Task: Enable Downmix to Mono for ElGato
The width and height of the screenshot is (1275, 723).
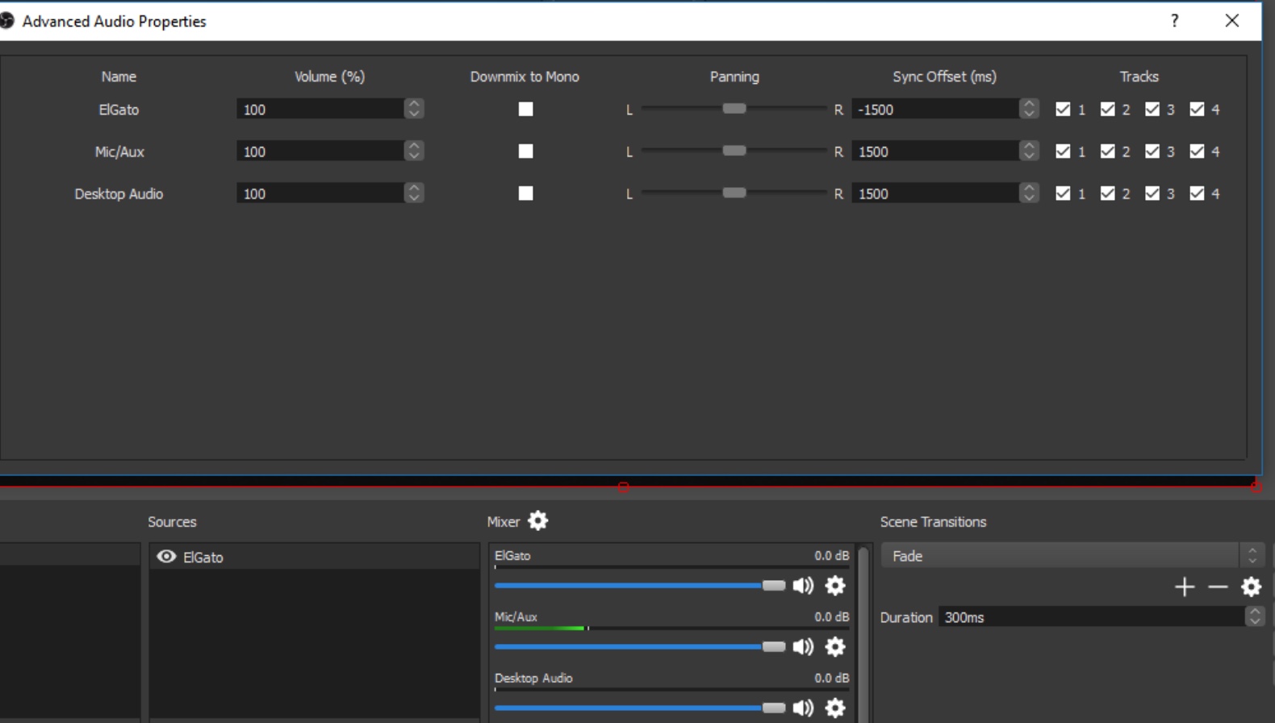Action: tap(525, 109)
